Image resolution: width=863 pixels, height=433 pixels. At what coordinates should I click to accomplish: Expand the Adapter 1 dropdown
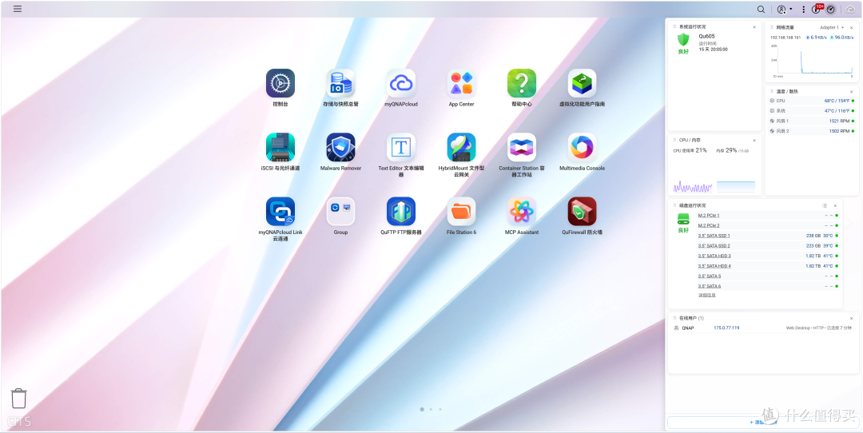click(x=832, y=27)
